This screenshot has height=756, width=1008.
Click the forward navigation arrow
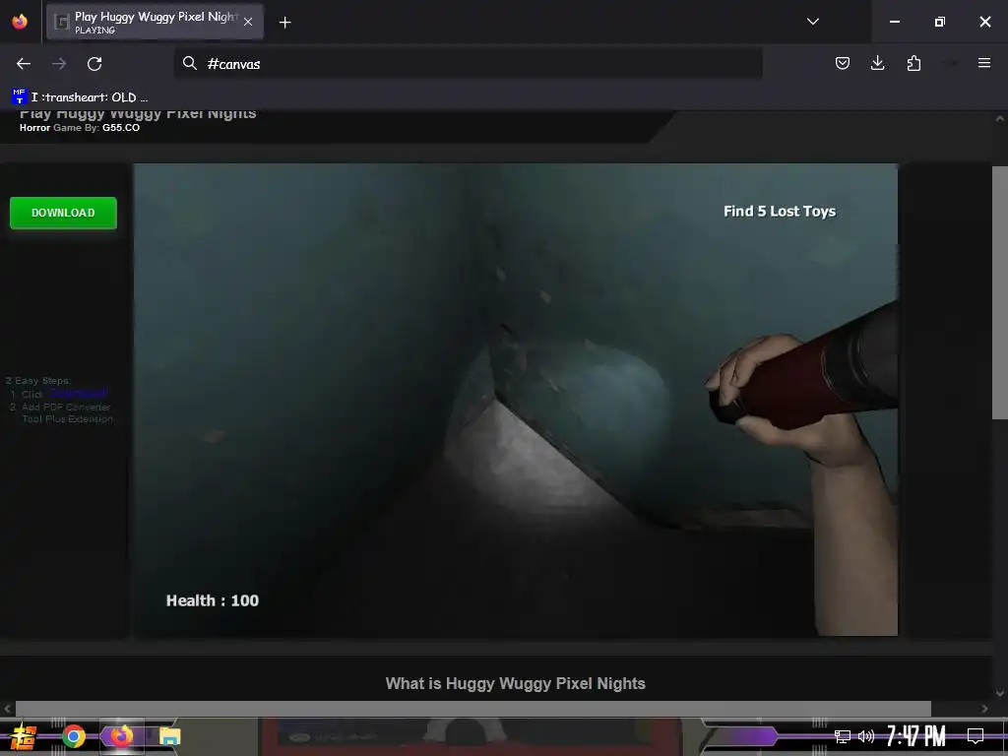[59, 64]
